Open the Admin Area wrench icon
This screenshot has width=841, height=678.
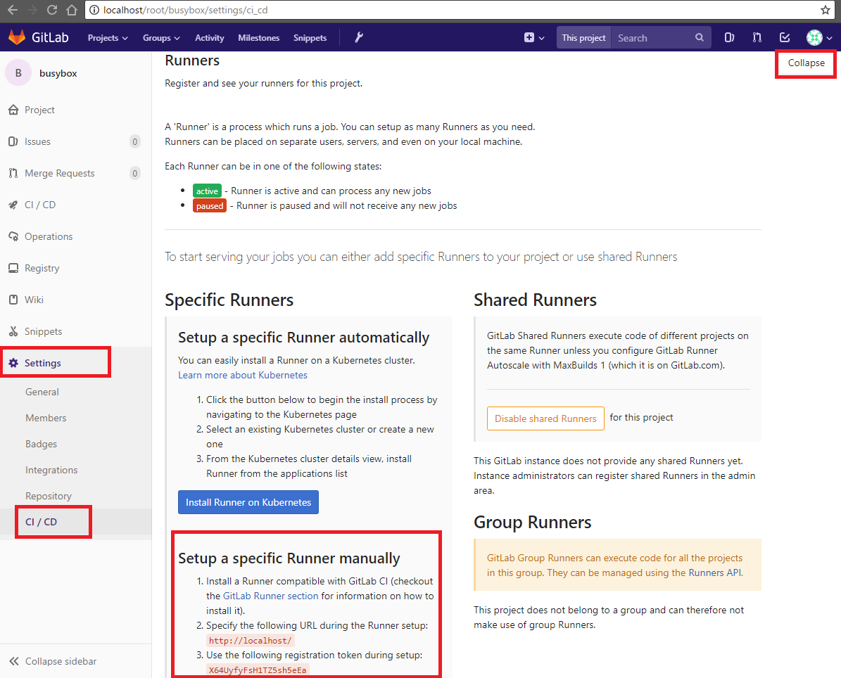point(358,37)
